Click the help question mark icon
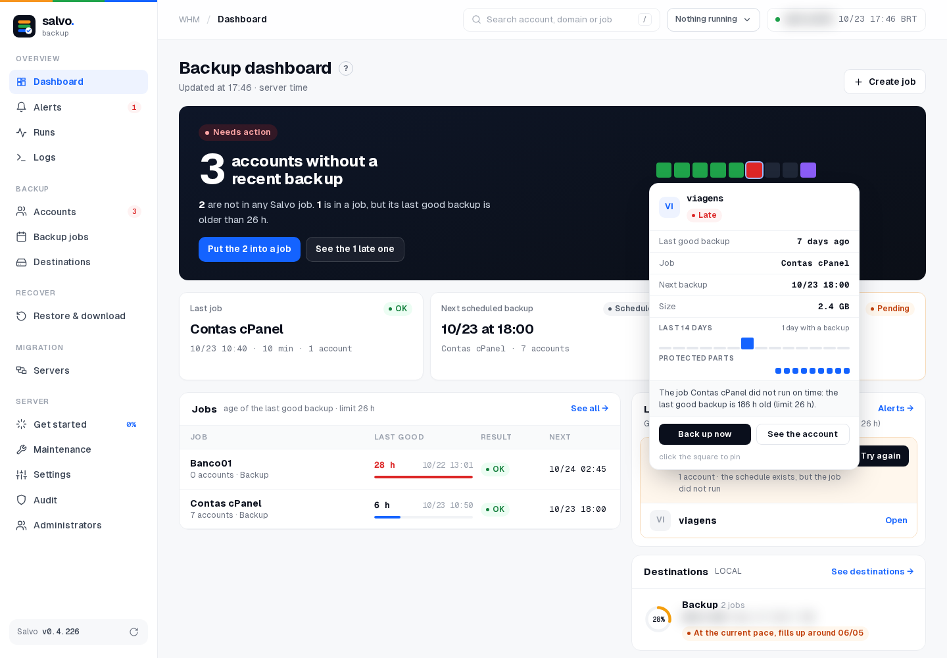Viewport: 947px width, 658px height. click(346, 68)
